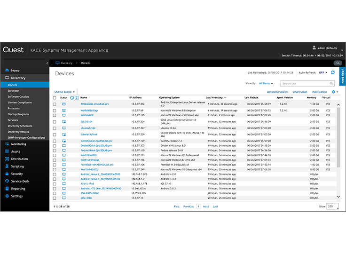Screen dimensions: 346x254
Task: Click status icon for SLES12x64 device
Action: point(64,122)
